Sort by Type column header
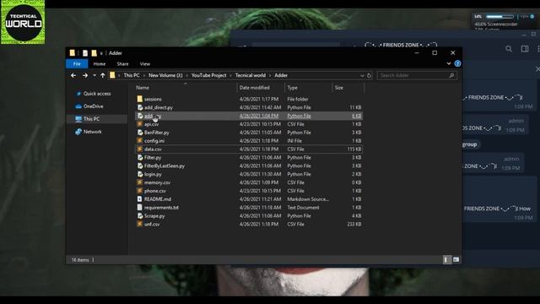Viewport: 540px width, 304px height. pos(292,88)
